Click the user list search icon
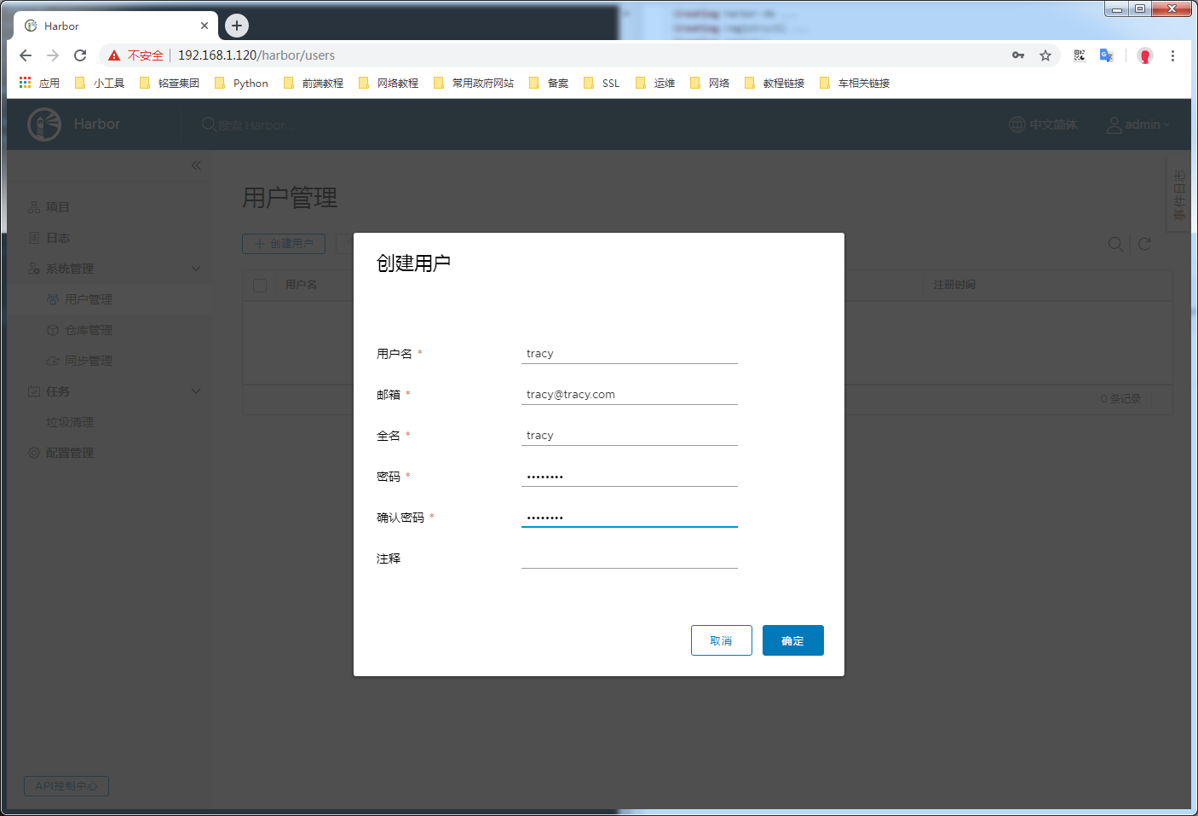Image resolution: width=1198 pixels, height=816 pixels. (1115, 244)
